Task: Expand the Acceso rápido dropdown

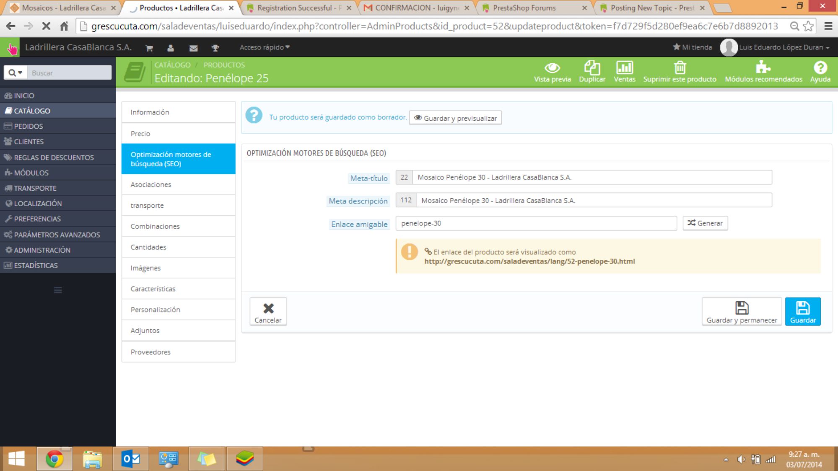Action: [265, 47]
